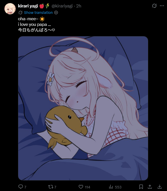Open the @kirariyagi handle link
The width and height of the screenshot is (167, 191).
[x=62, y=6]
